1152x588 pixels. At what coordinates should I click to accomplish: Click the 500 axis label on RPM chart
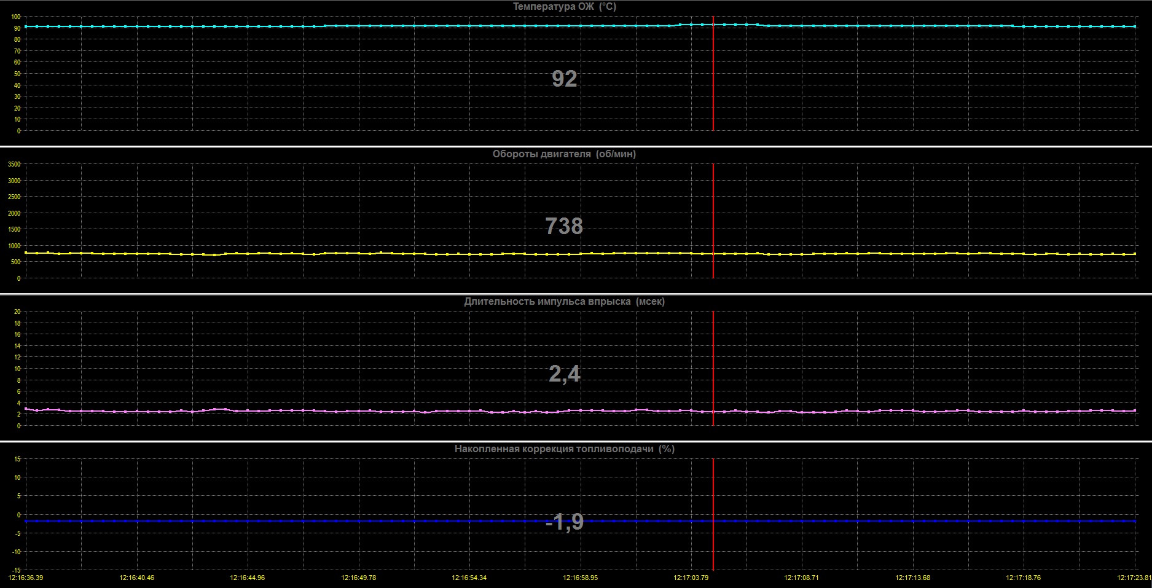[x=15, y=262]
